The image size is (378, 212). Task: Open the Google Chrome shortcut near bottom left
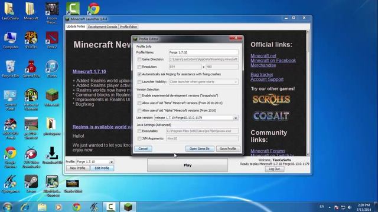11,157
